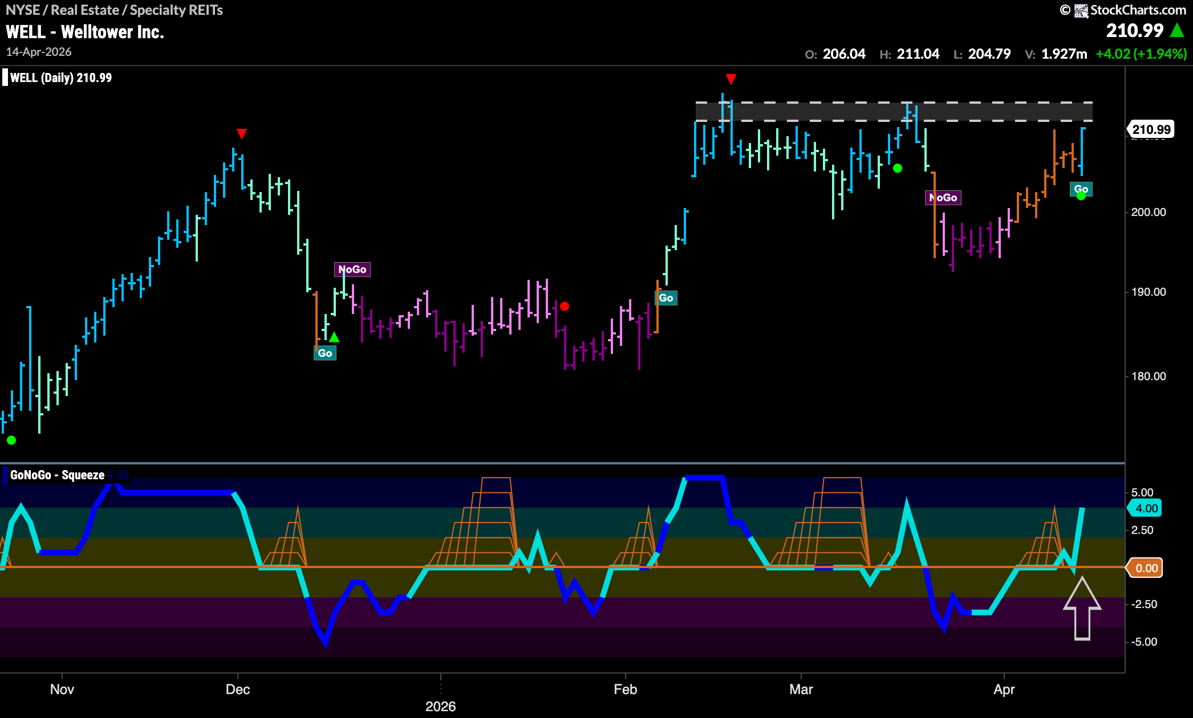Click the March 'NoGo' signal label
Screen dimensions: 1193x718
click(x=943, y=198)
